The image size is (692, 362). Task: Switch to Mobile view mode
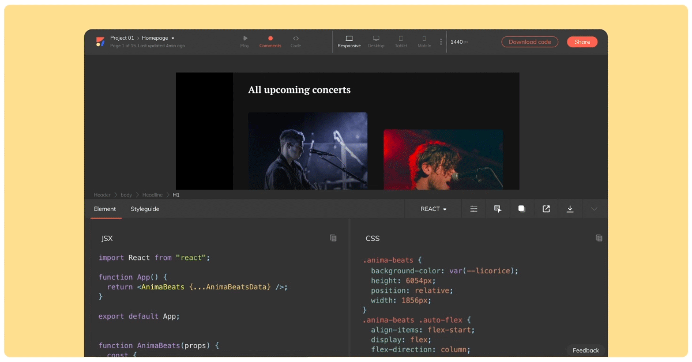click(x=424, y=42)
